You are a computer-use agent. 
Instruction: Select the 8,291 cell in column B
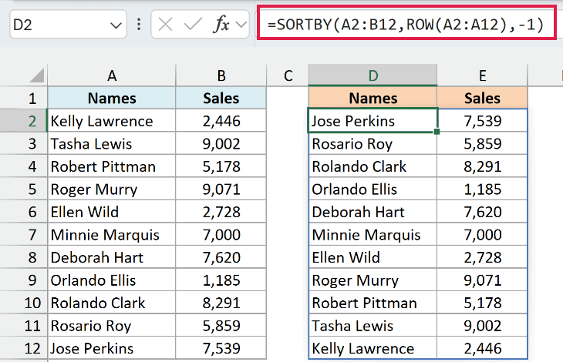click(221, 303)
